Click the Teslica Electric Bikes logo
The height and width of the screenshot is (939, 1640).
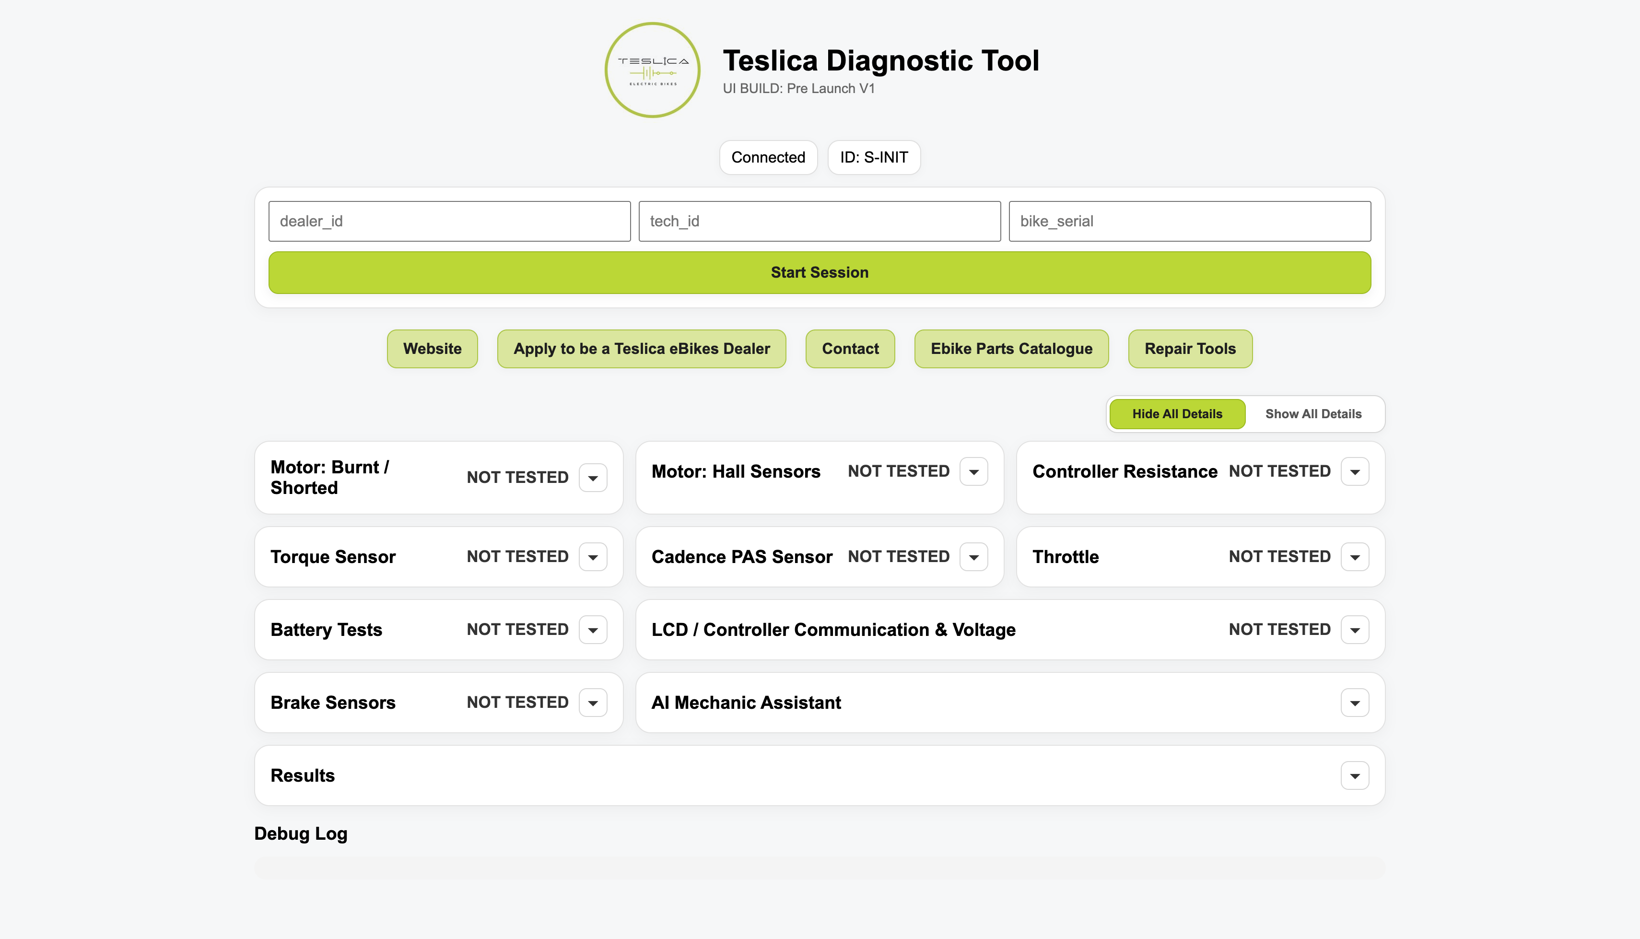(652, 70)
